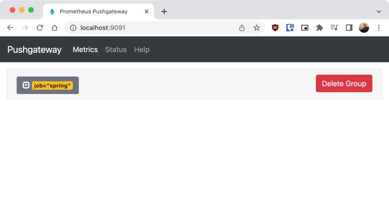The height and width of the screenshot is (224, 389).
Task: Select the Prometheus Pushgateway tab
Action: coord(98,12)
